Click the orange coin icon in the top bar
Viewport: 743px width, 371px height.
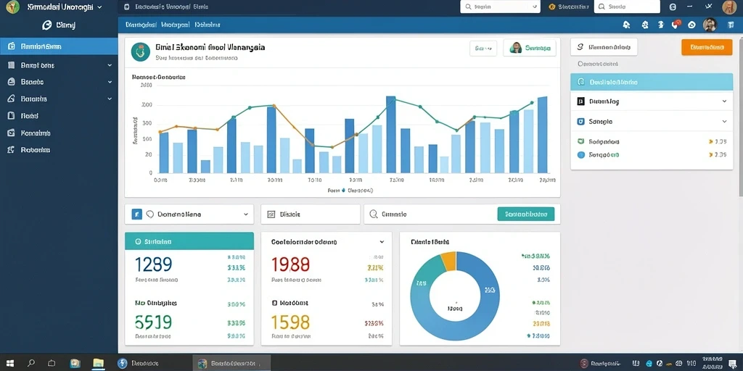pyautogui.click(x=551, y=7)
